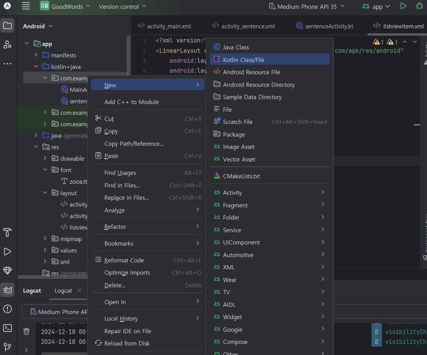The image size is (427, 355).
Task: Click the GW project badge icon
Action: coord(44,6)
